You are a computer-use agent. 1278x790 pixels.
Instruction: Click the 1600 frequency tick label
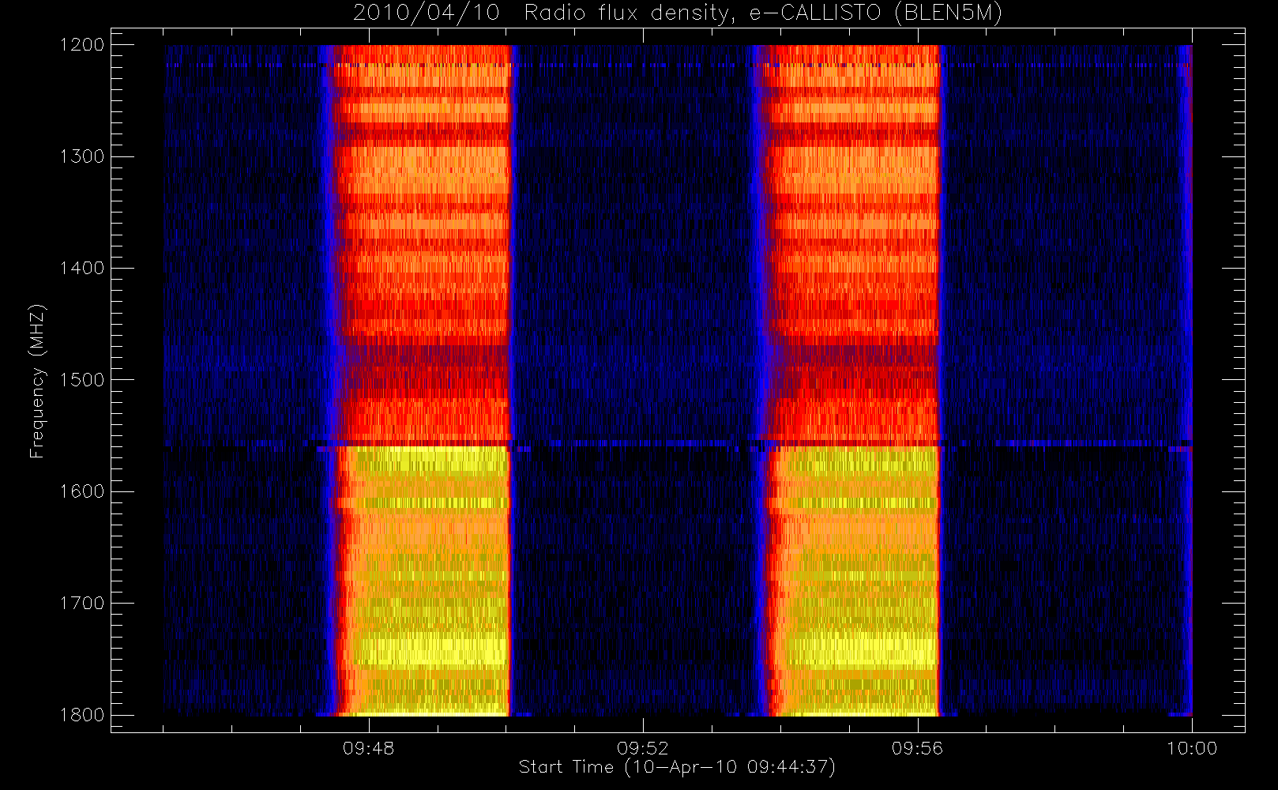(82, 491)
